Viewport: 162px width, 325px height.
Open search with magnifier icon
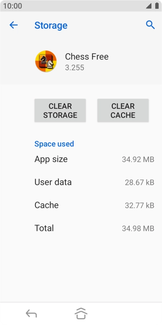[150, 25]
